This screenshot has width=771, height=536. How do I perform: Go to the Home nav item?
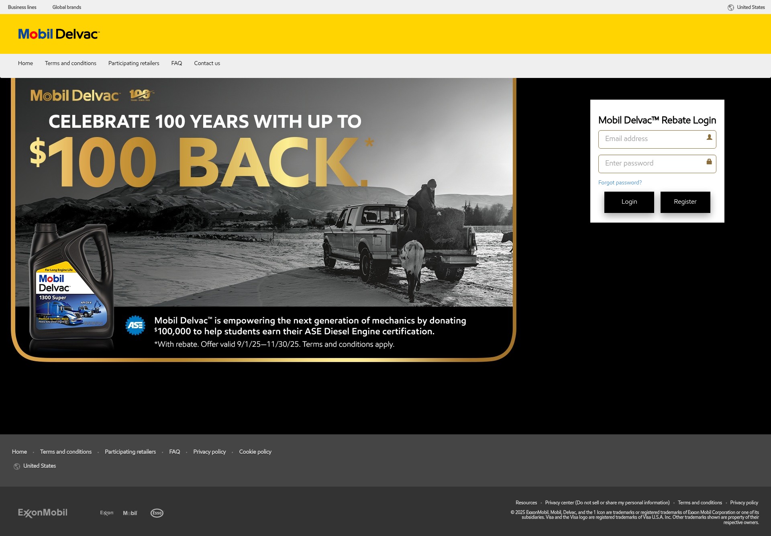pos(25,63)
